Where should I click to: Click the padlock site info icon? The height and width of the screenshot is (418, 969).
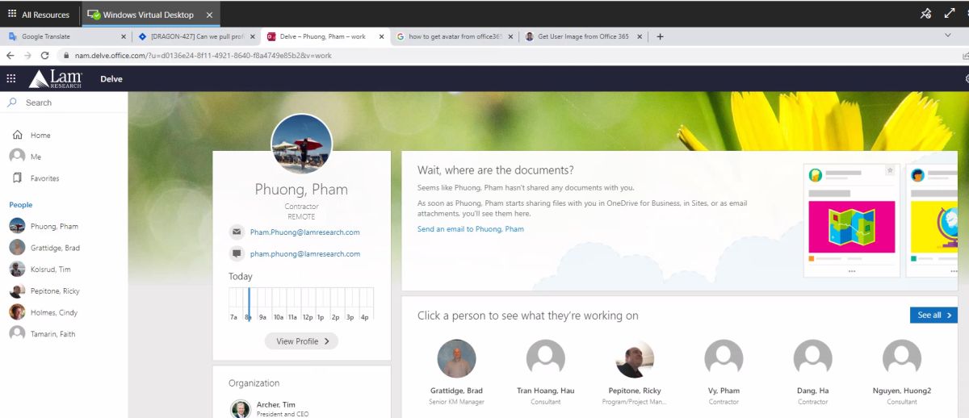click(x=67, y=56)
